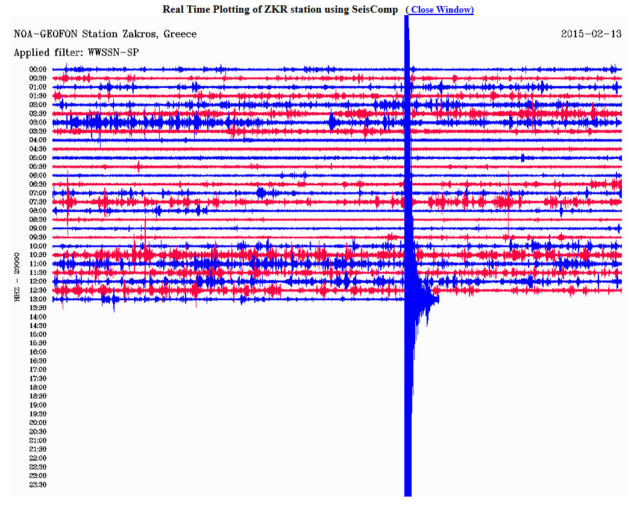Image resolution: width=643 pixels, height=508 pixels.
Task: Click the 12:00 time label
Action: pyautogui.click(x=38, y=281)
